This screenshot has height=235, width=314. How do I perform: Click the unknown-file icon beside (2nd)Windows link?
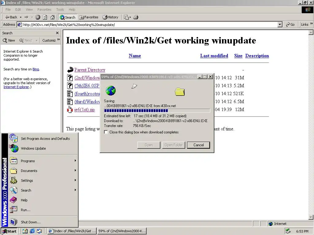tap(70, 77)
